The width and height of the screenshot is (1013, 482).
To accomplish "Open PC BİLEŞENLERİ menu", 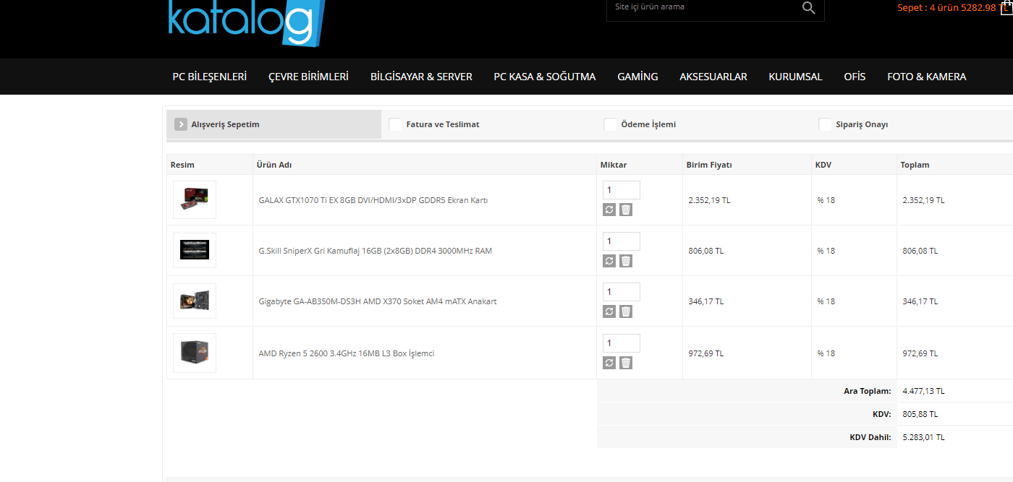I will tap(209, 77).
